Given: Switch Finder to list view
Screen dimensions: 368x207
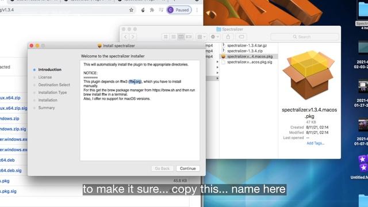Looking at the screenshot, I should tap(174, 37).
